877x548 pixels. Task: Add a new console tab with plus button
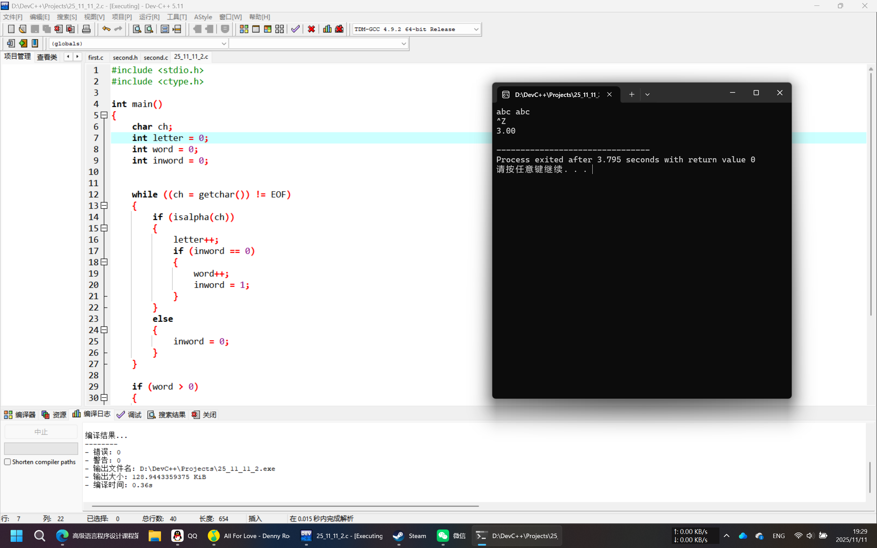[x=631, y=95]
